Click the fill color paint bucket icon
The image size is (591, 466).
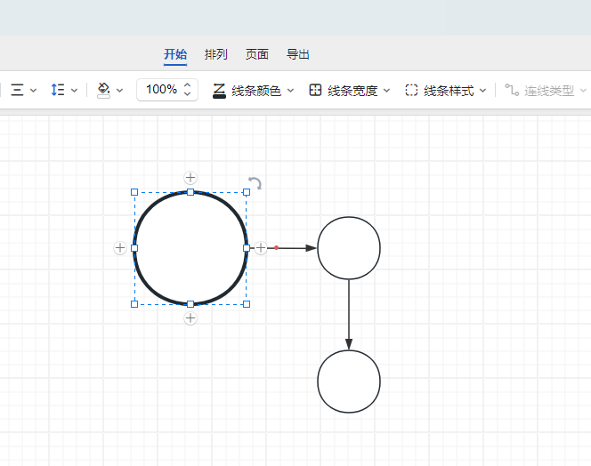pyautogui.click(x=103, y=90)
